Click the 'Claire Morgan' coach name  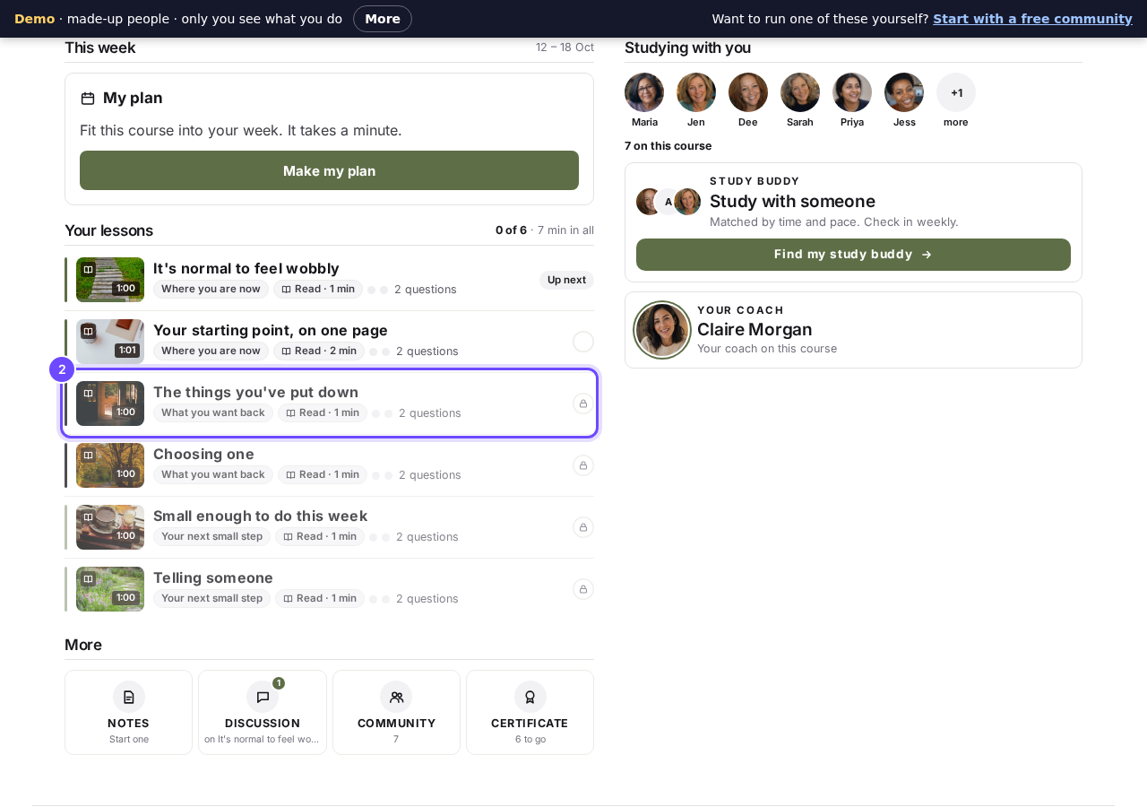(x=755, y=329)
